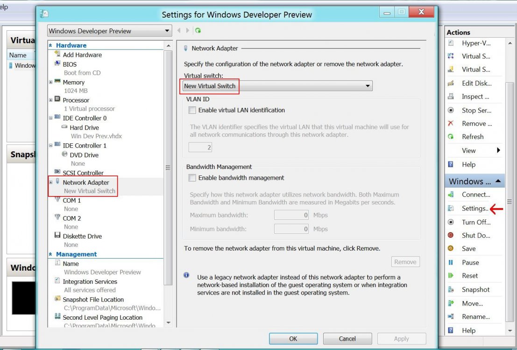Click the Add Hardware icon in tree
Viewport: 517px width, 350px height.
point(57,54)
